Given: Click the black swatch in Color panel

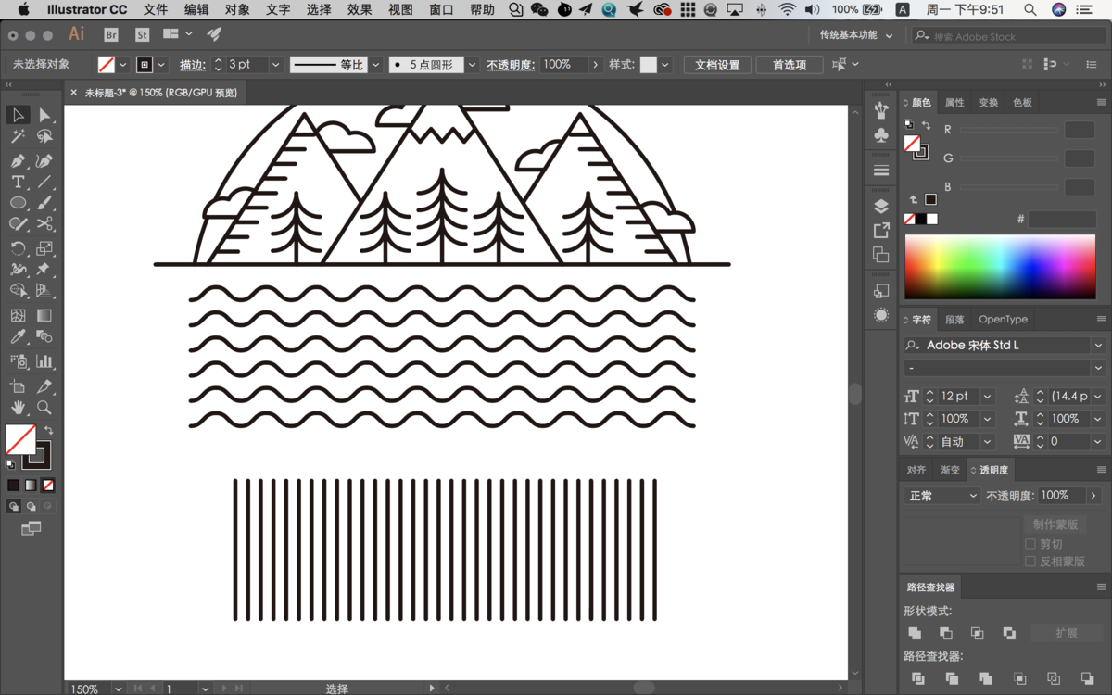Looking at the screenshot, I should 920,220.
